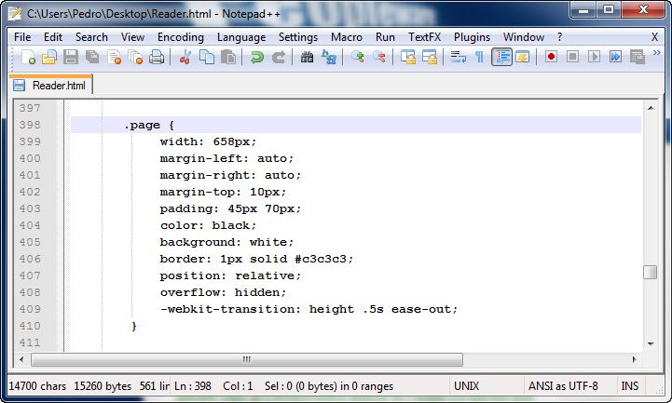
Task: Open the Language menu
Action: tap(241, 36)
